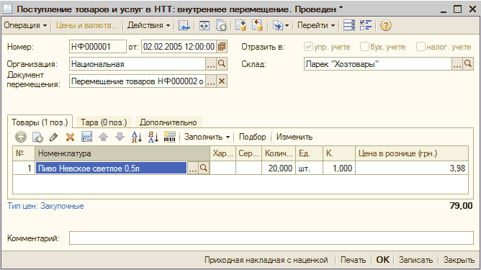Image resolution: width=481 pixels, height=270 pixels.
Task: Select the cell Пиво Невское светлое 0,5л
Action: coord(112,168)
